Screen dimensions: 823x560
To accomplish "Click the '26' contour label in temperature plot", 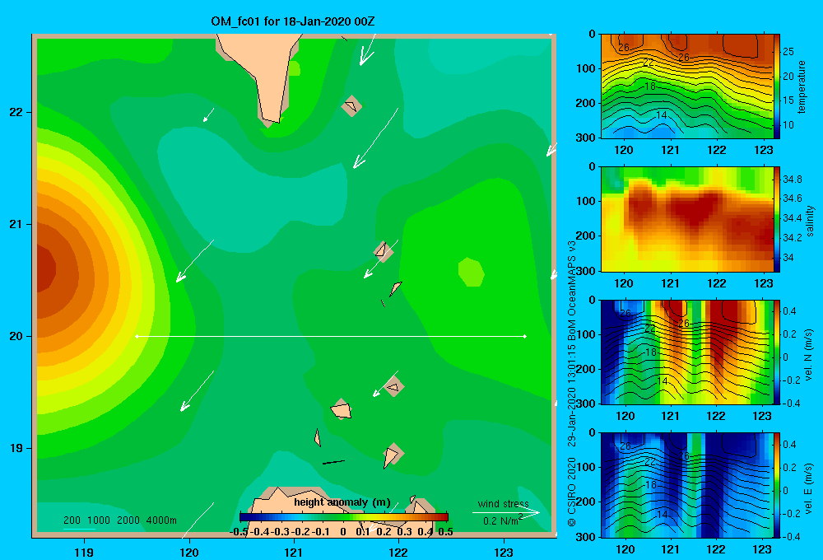I will [x=624, y=47].
